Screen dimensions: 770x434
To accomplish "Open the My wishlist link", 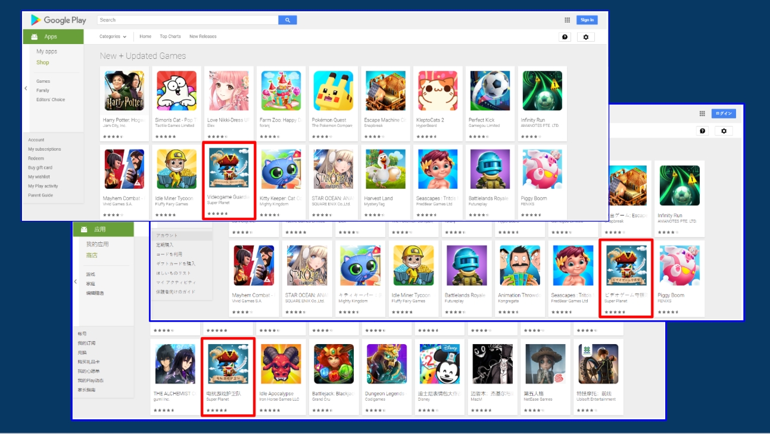I will 39,177.
